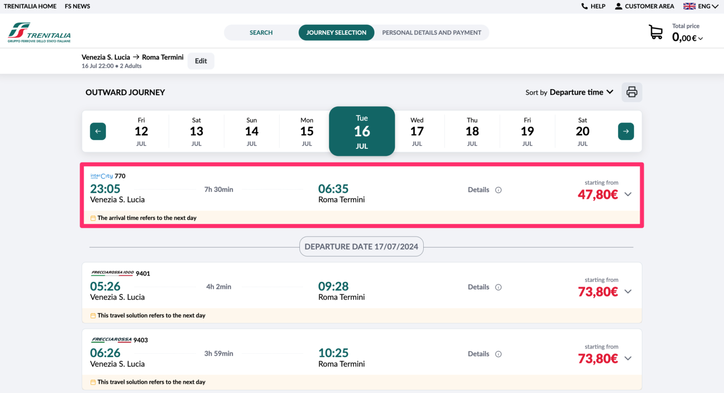Click the 10:25 arrival time
This screenshot has height=393, width=724.
333,353
